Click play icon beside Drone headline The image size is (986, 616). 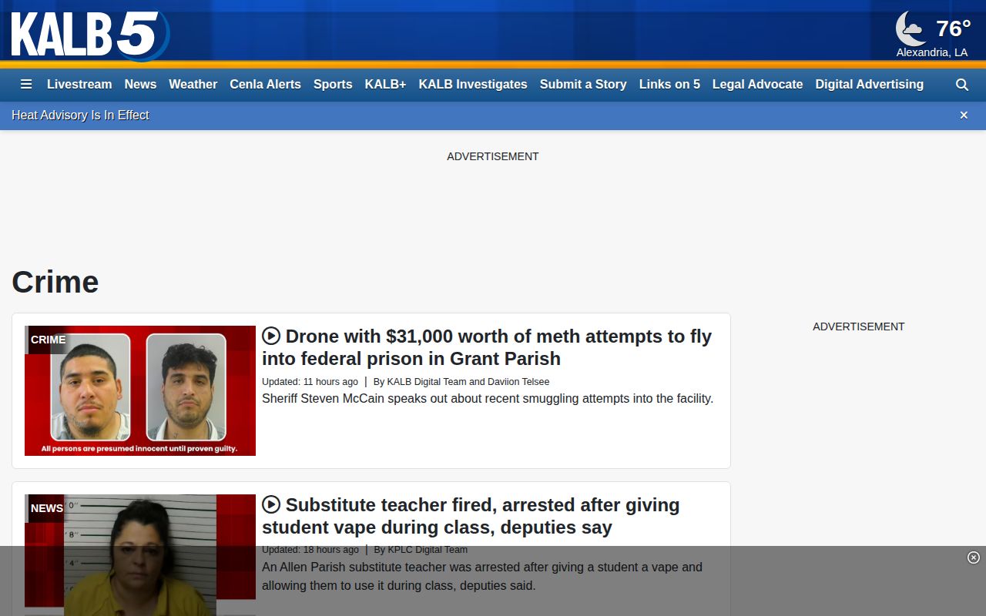pyautogui.click(x=271, y=336)
